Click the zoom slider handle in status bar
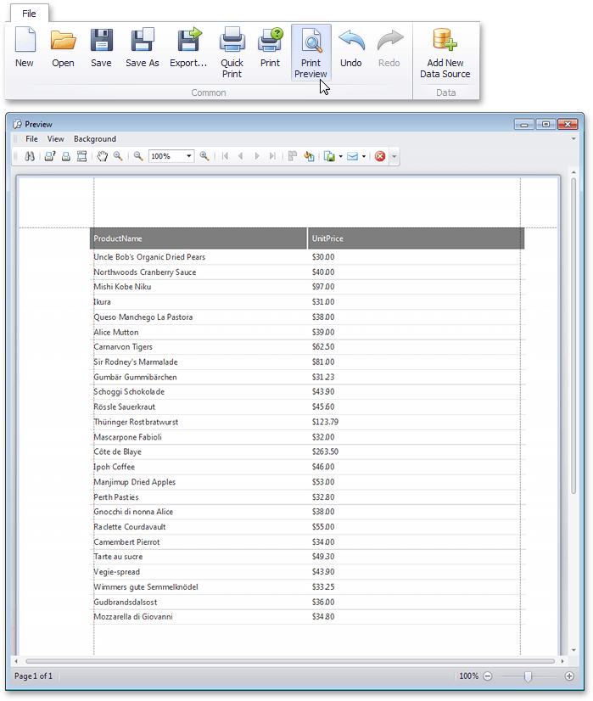 click(529, 676)
